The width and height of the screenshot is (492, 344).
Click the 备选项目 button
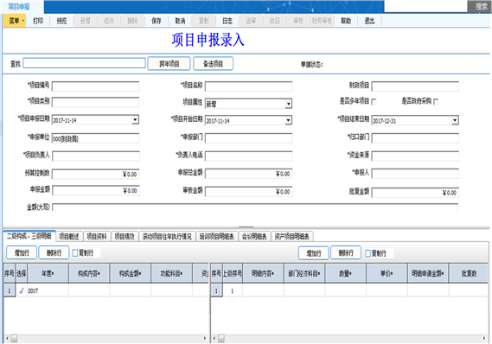(213, 64)
